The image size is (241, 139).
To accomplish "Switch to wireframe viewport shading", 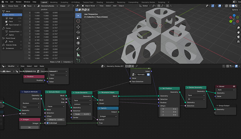I will [x=230, y=6].
